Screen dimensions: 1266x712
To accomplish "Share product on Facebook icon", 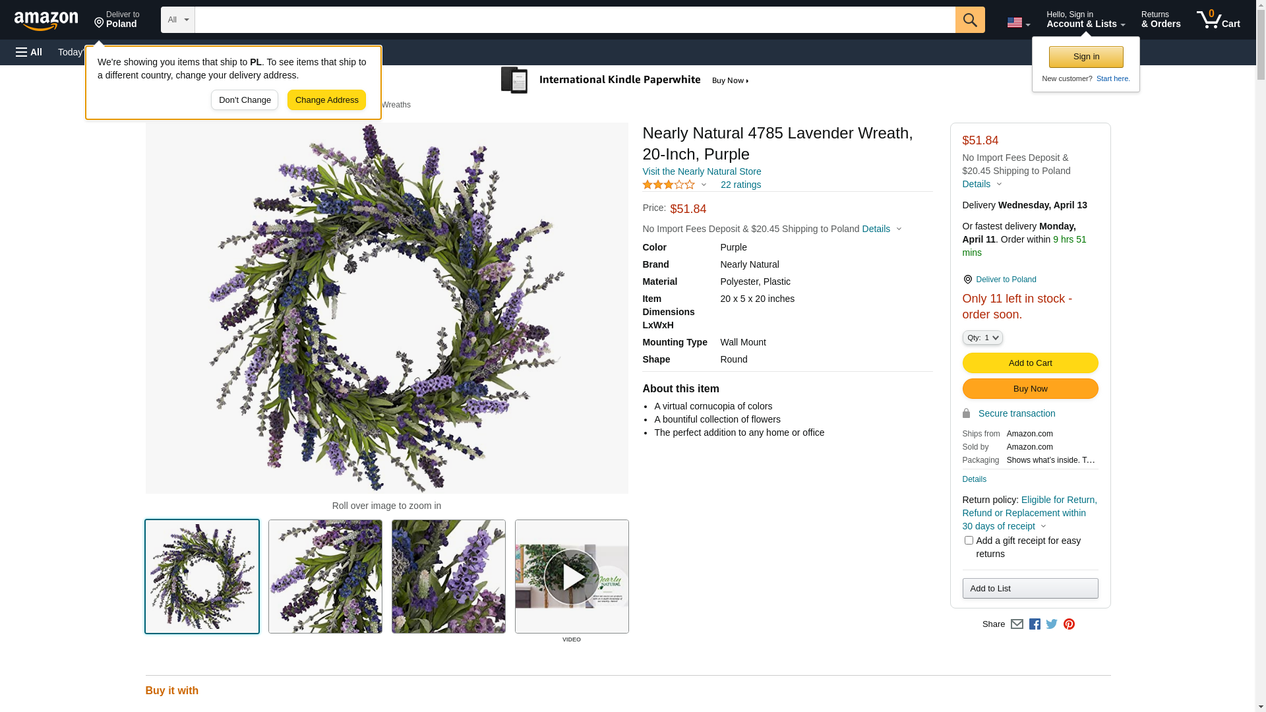I will click(1035, 624).
